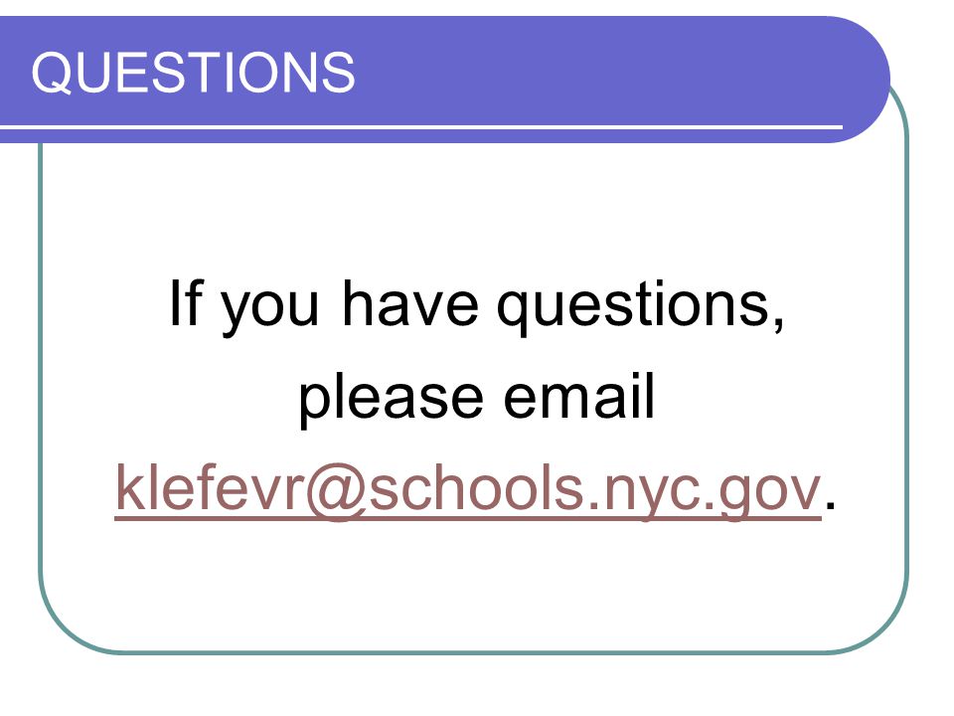954x716 pixels.
Task: Select the word 'email' in body text
Action: [579, 395]
